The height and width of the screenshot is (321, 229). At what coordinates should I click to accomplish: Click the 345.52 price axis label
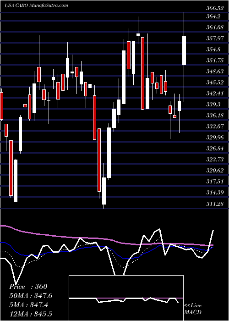click(x=215, y=83)
